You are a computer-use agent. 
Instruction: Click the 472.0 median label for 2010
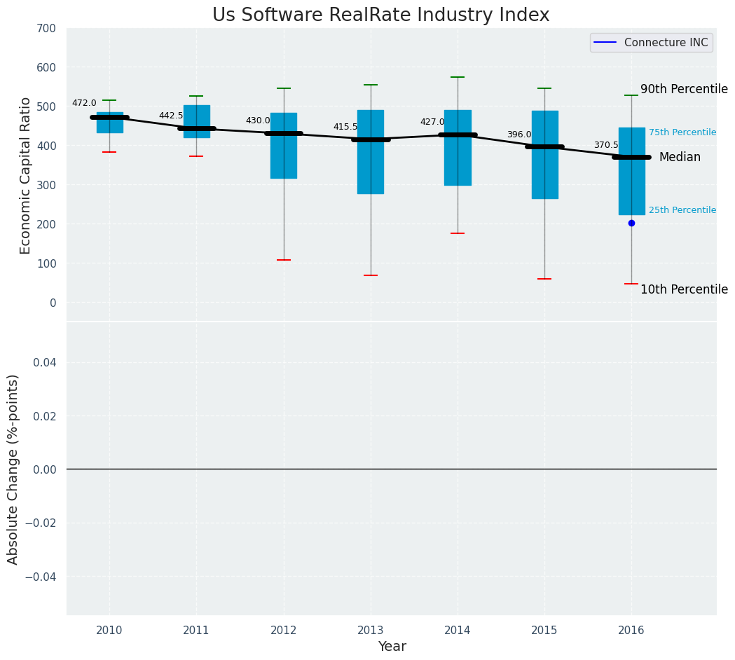point(84,103)
